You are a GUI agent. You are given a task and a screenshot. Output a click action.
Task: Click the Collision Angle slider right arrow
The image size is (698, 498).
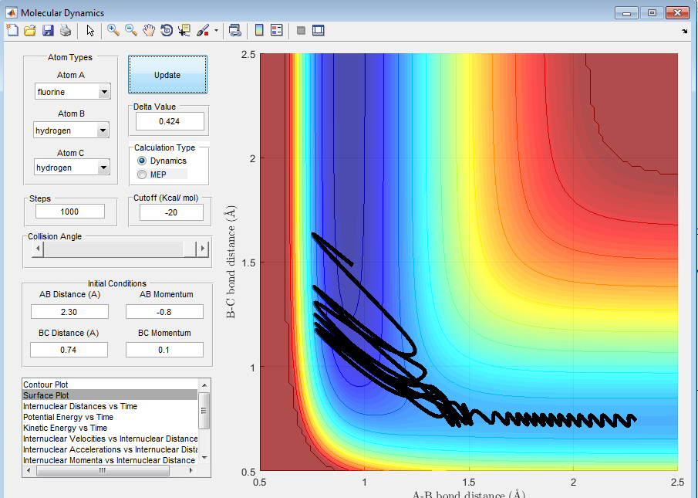pos(203,249)
